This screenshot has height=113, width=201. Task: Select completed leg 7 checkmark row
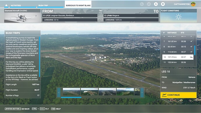click(178, 41)
